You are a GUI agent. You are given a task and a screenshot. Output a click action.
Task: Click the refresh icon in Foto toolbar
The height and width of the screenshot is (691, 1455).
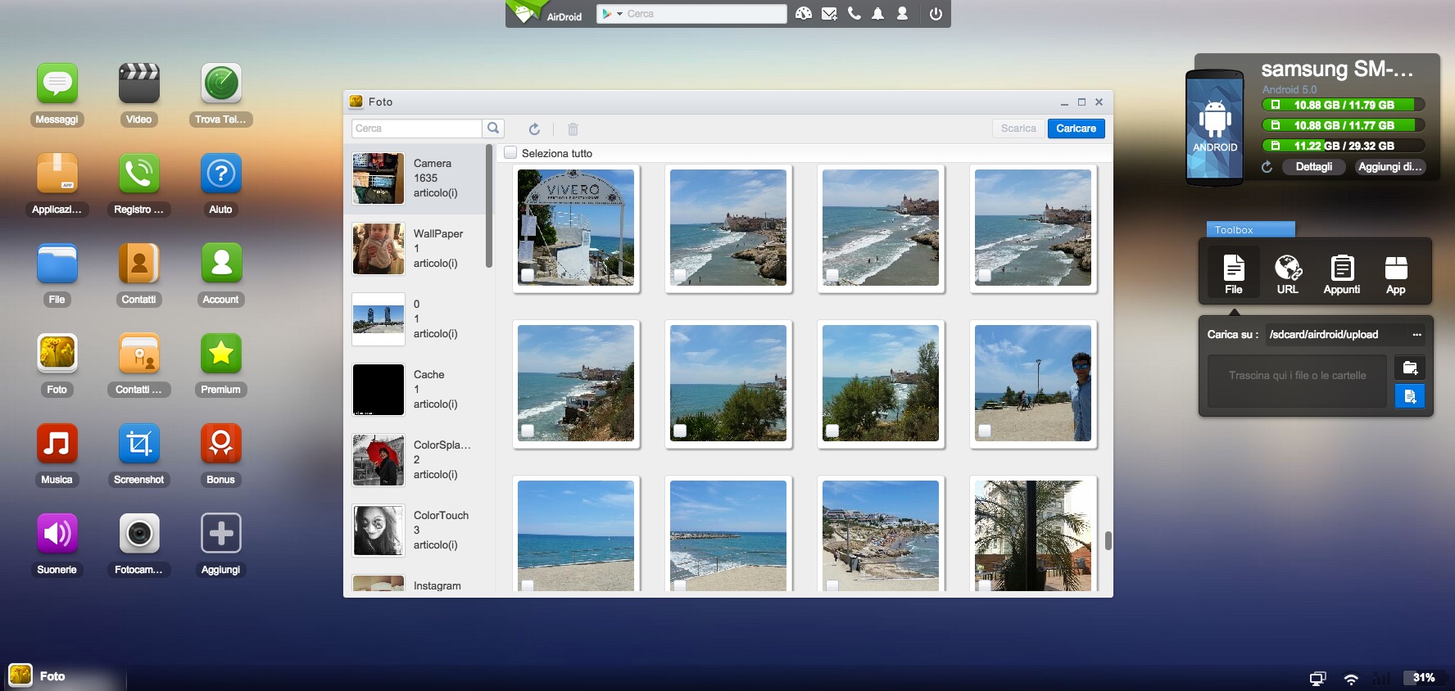pyautogui.click(x=534, y=129)
